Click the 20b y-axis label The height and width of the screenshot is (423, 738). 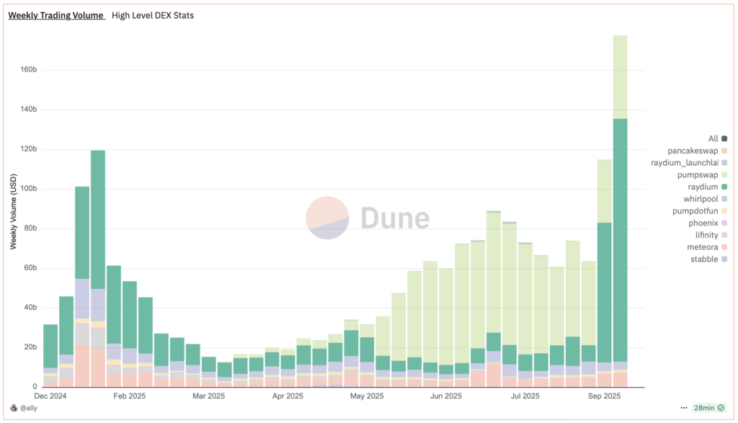click(x=30, y=347)
